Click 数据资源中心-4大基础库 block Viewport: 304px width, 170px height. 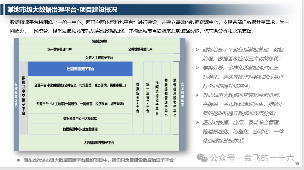click(x=80, y=118)
